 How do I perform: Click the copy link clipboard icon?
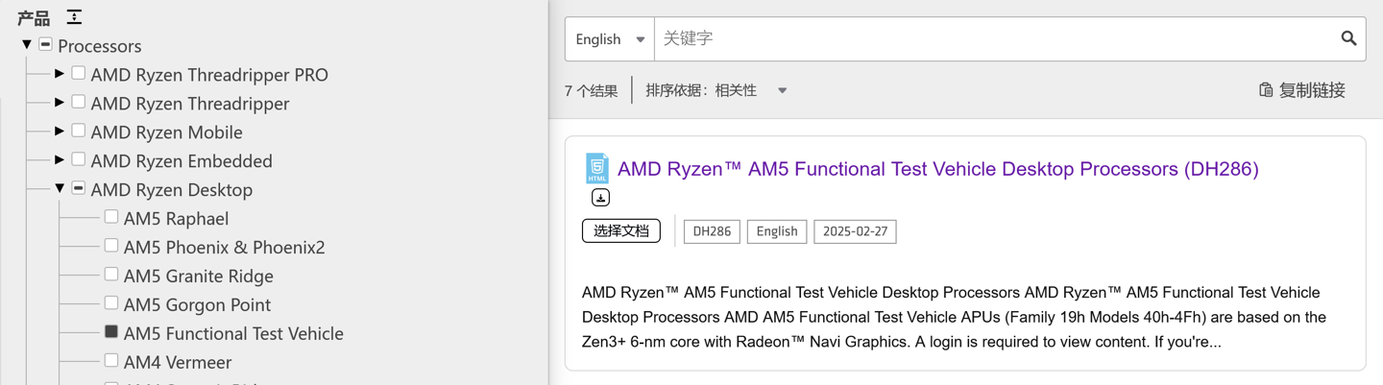pyautogui.click(x=1266, y=90)
